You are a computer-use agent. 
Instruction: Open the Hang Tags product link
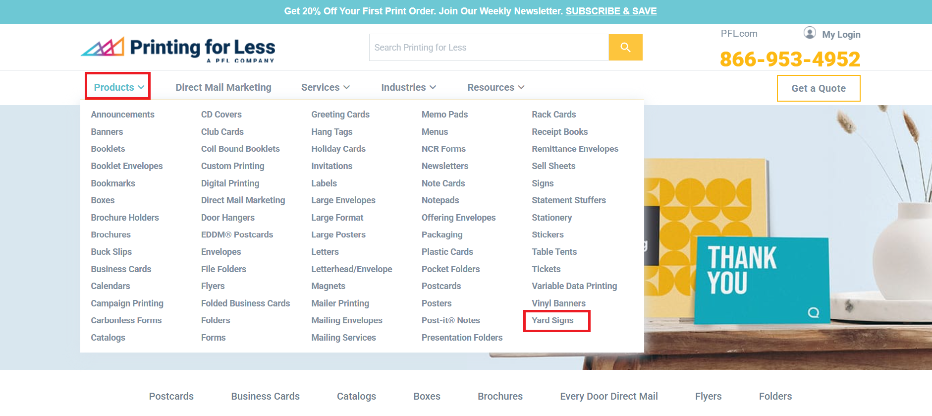pos(331,132)
